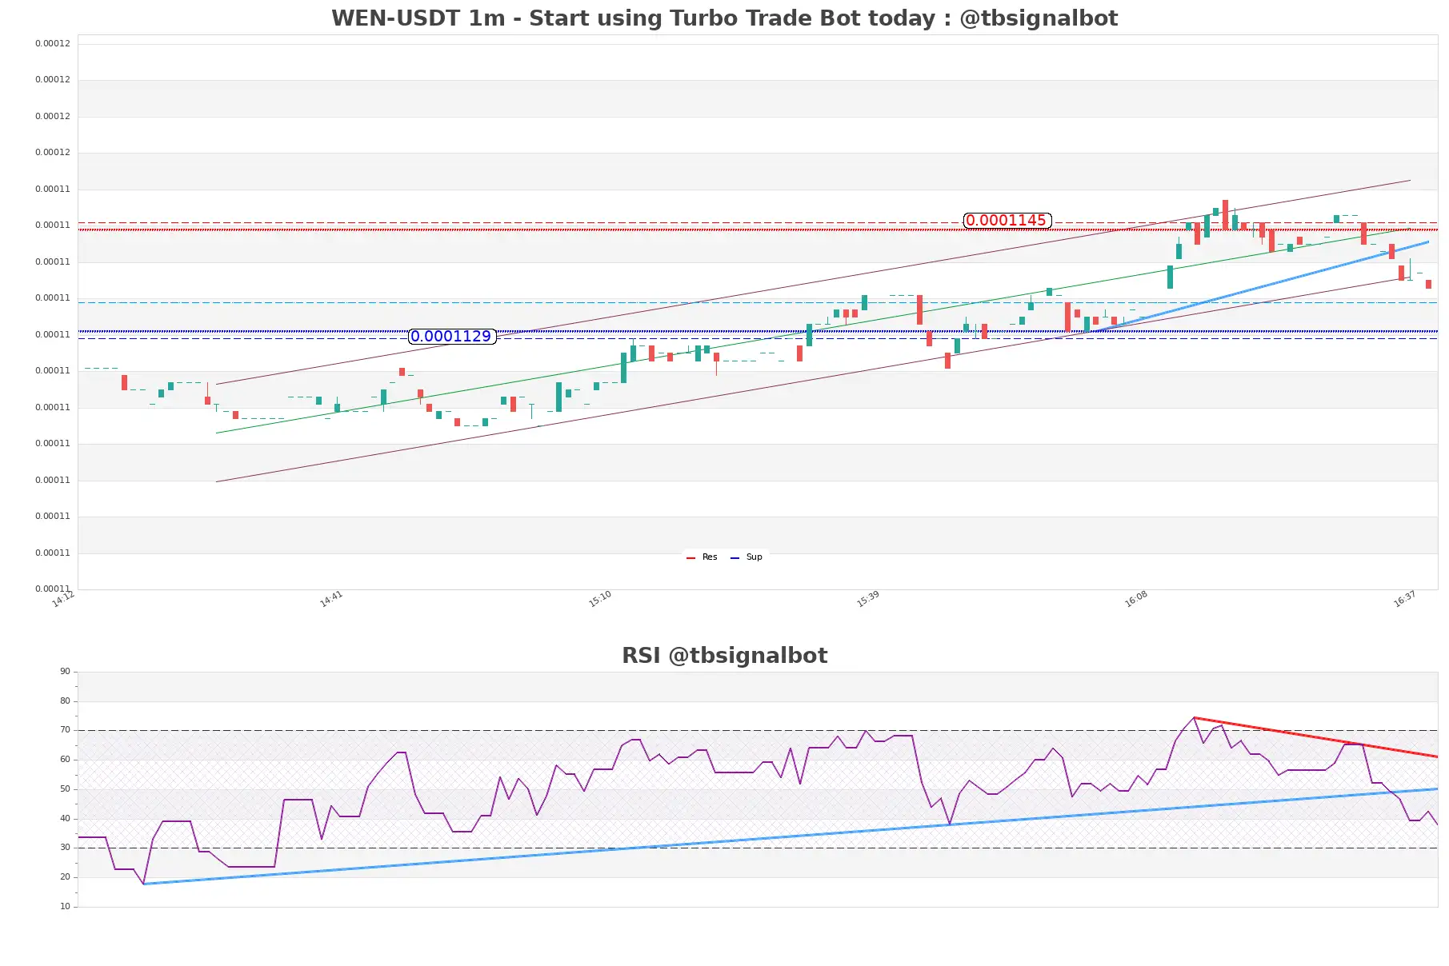Screen dimensions: 1449x966
Task: Click the WEN-USDT 1m chart title
Action: click(724, 18)
